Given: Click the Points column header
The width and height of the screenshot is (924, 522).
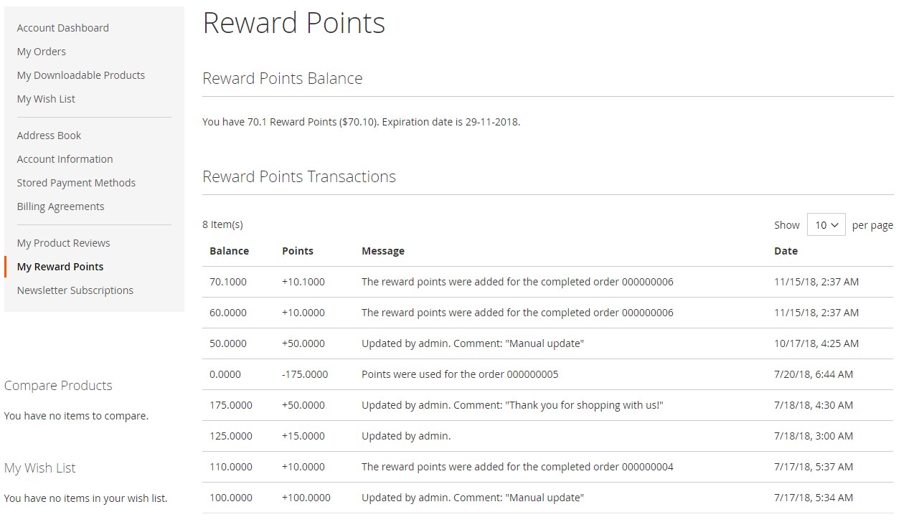Looking at the screenshot, I should pos(298,251).
